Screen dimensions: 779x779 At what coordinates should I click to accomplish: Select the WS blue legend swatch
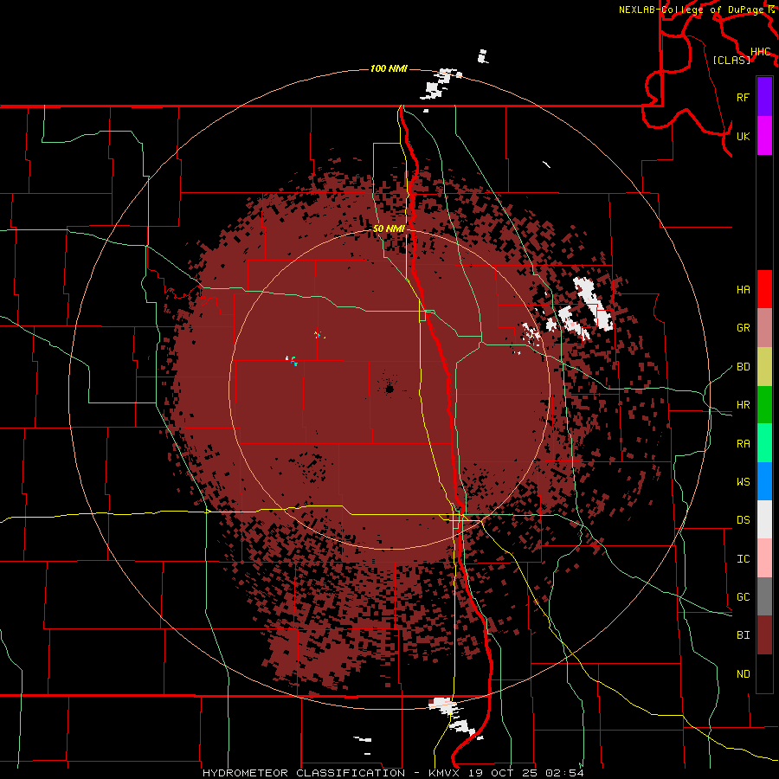click(764, 481)
